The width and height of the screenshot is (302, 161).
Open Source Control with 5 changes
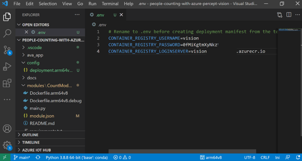pyautogui.click(x=8, y=50)
